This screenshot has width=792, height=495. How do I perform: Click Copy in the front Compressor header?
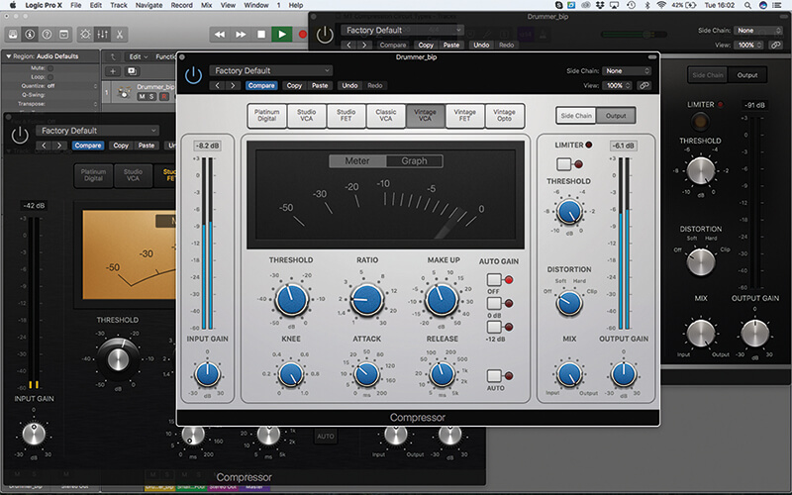coord(294,85)
